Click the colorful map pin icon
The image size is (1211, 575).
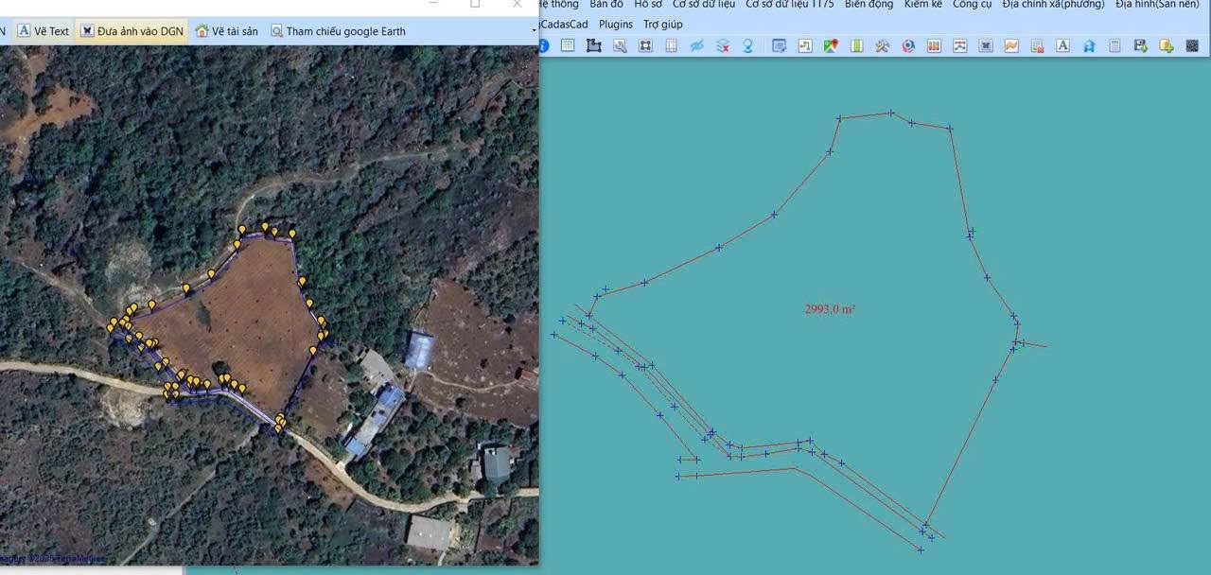(831, 45)
